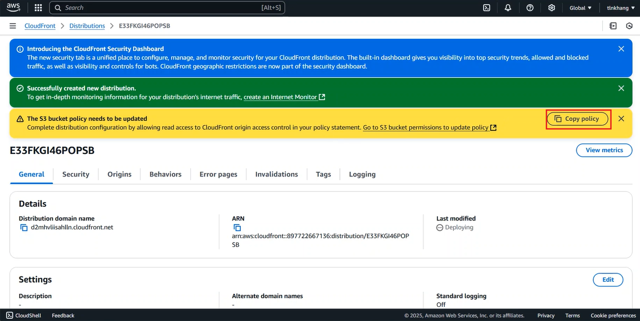Switch to the Behaviors tab
640x321 pixels.
pyautogui.click(x=165, y=174)
